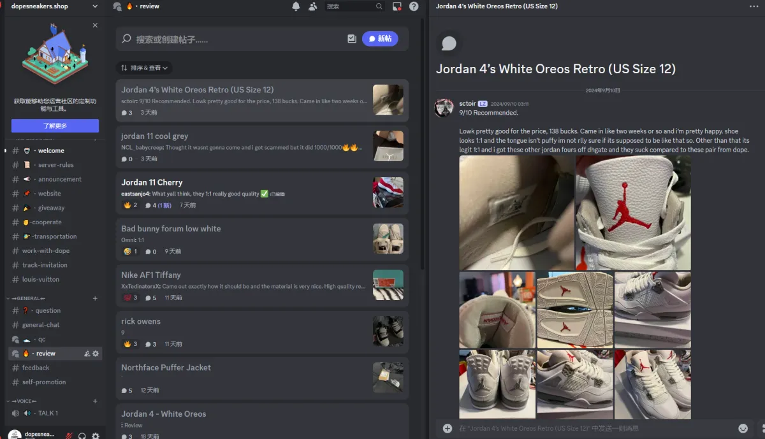The width and height of the screenshot is (765, 439).
Task: Click the tag filter icon in post search bar
Action: (x=352, y=39)
